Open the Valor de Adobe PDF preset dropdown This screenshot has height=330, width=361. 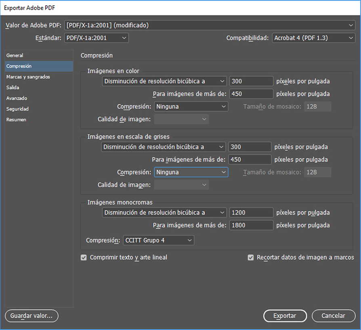pos(210,25)
